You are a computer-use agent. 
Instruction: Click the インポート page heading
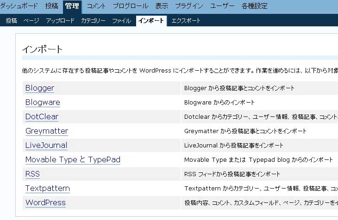click(42, 49)
